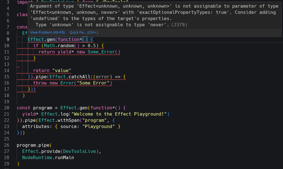The height and width of the screenshot is (169, 283).
Task: Open Quick Fix from the hover tooltip
Action: [x=84, y=32]
